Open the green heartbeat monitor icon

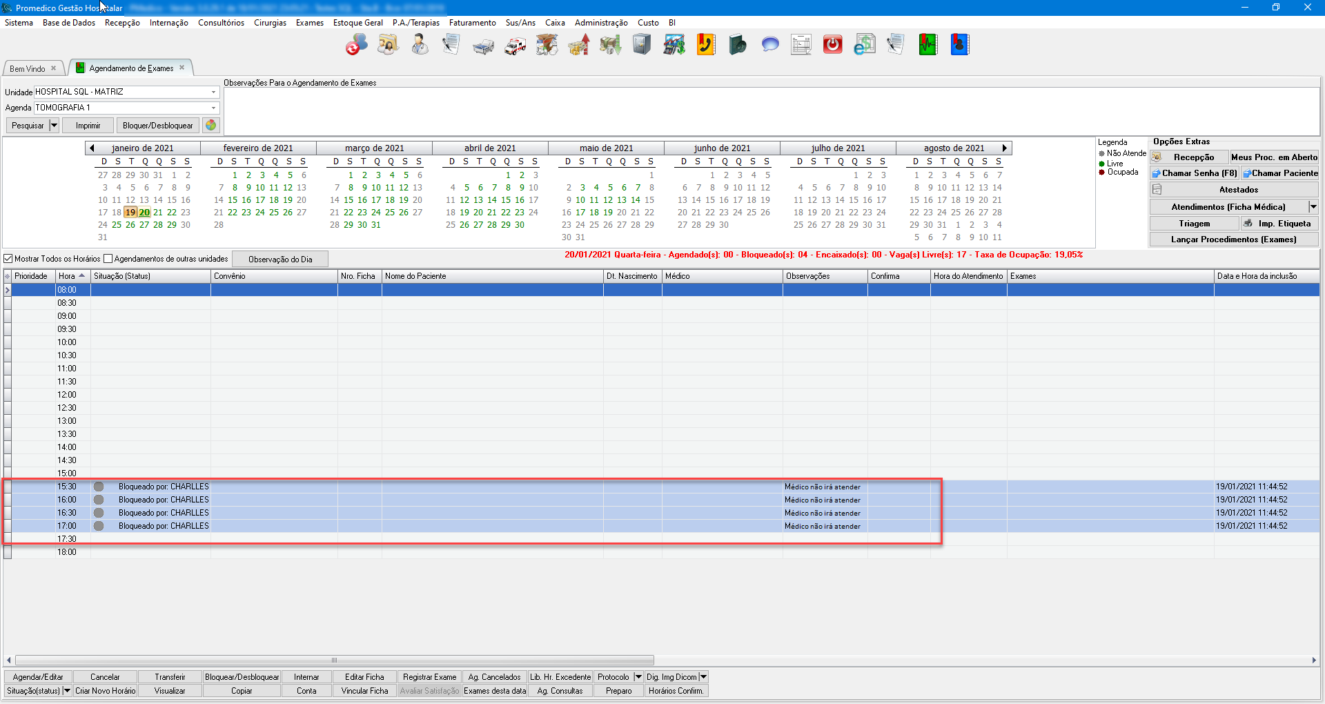coord(927,46)
